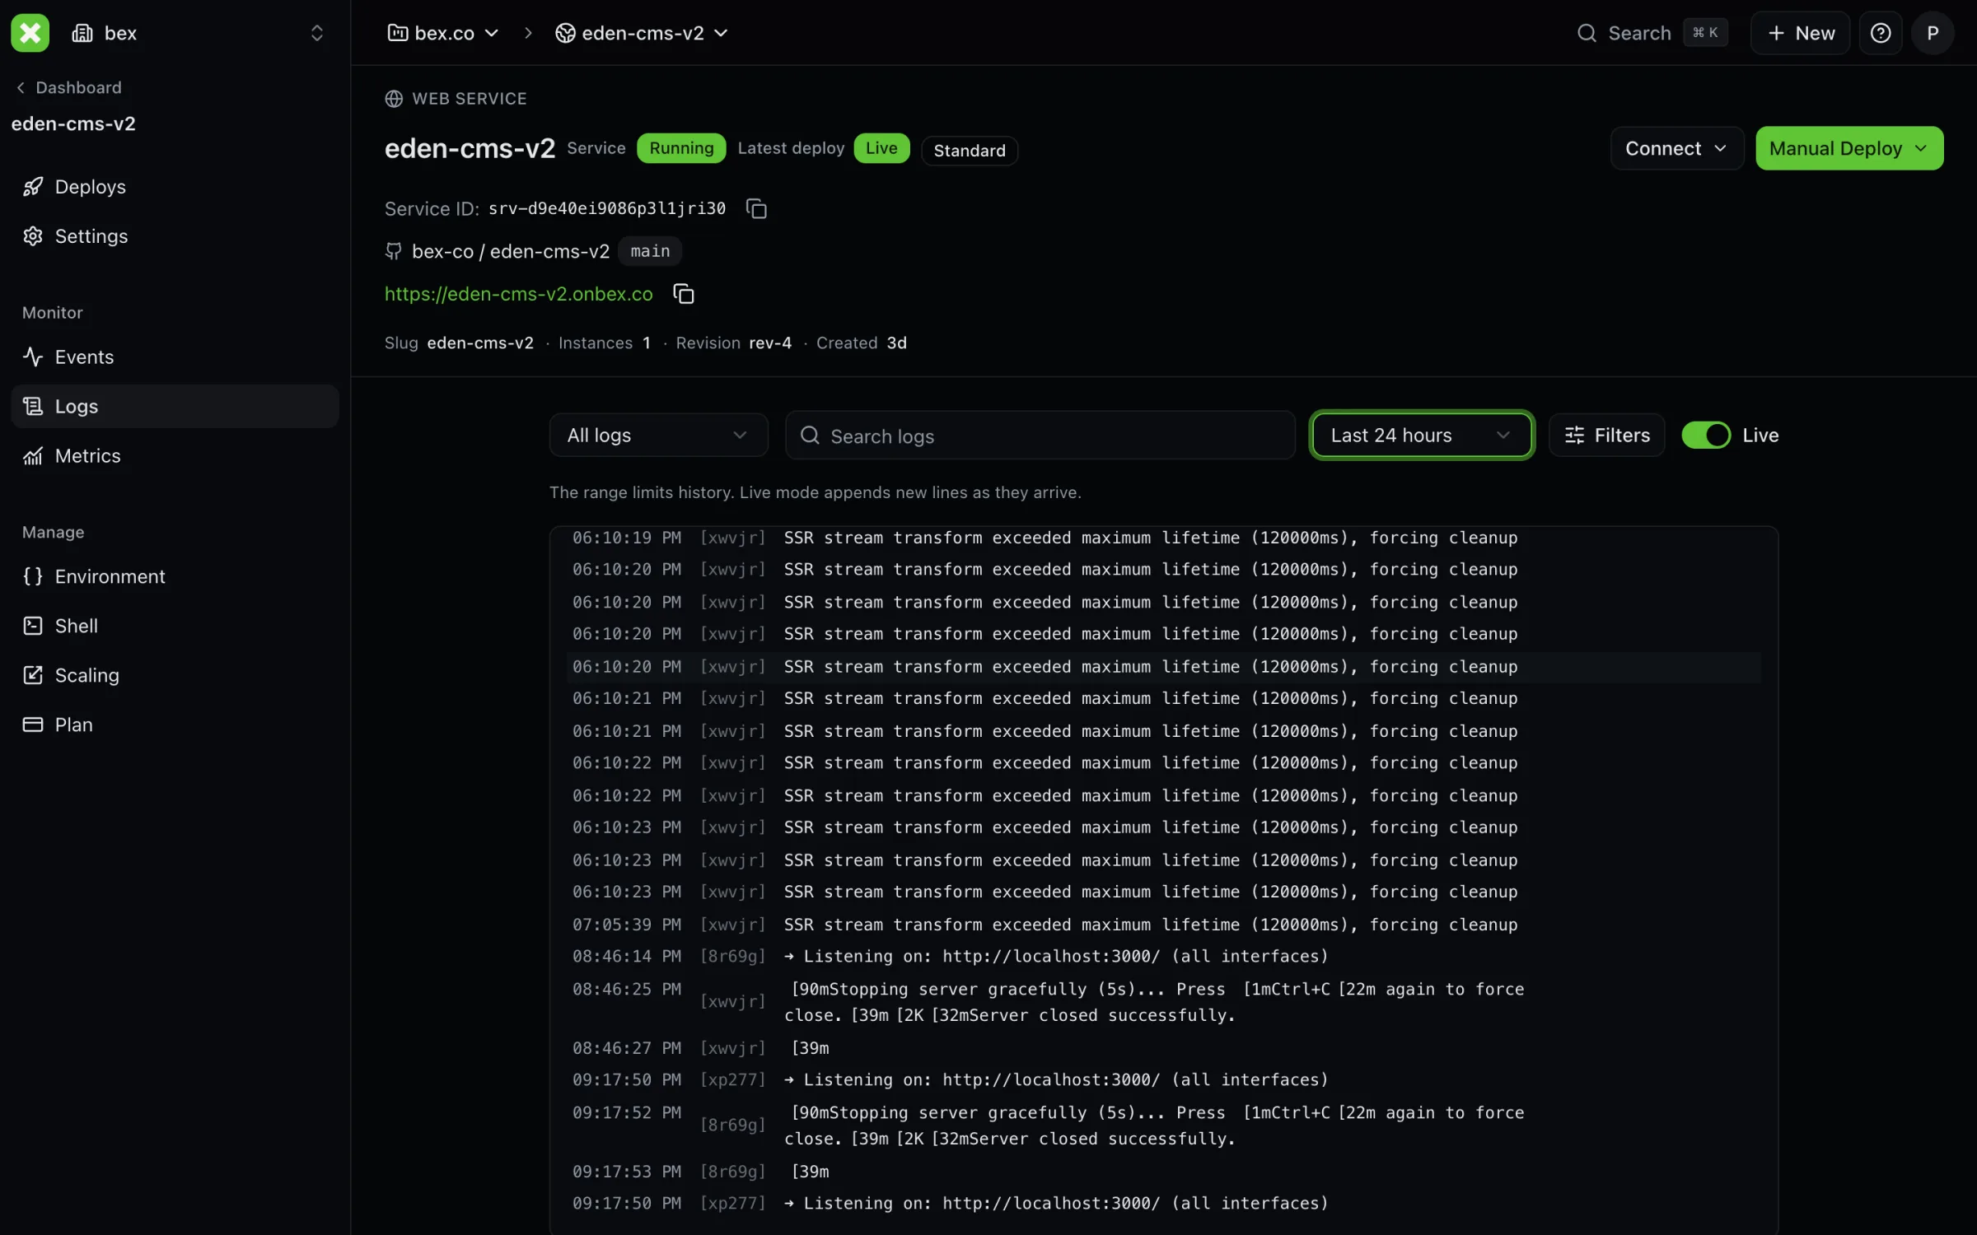This screenshot has height=1235, width=1977.
Task: Open the bex-co / eden-cms-v2 repository link
Action: (511, 251)
